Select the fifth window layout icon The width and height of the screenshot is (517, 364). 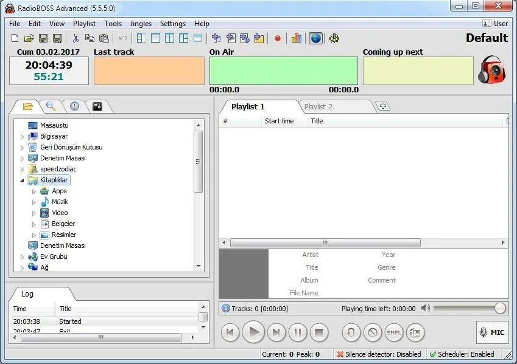pos(198,38)
